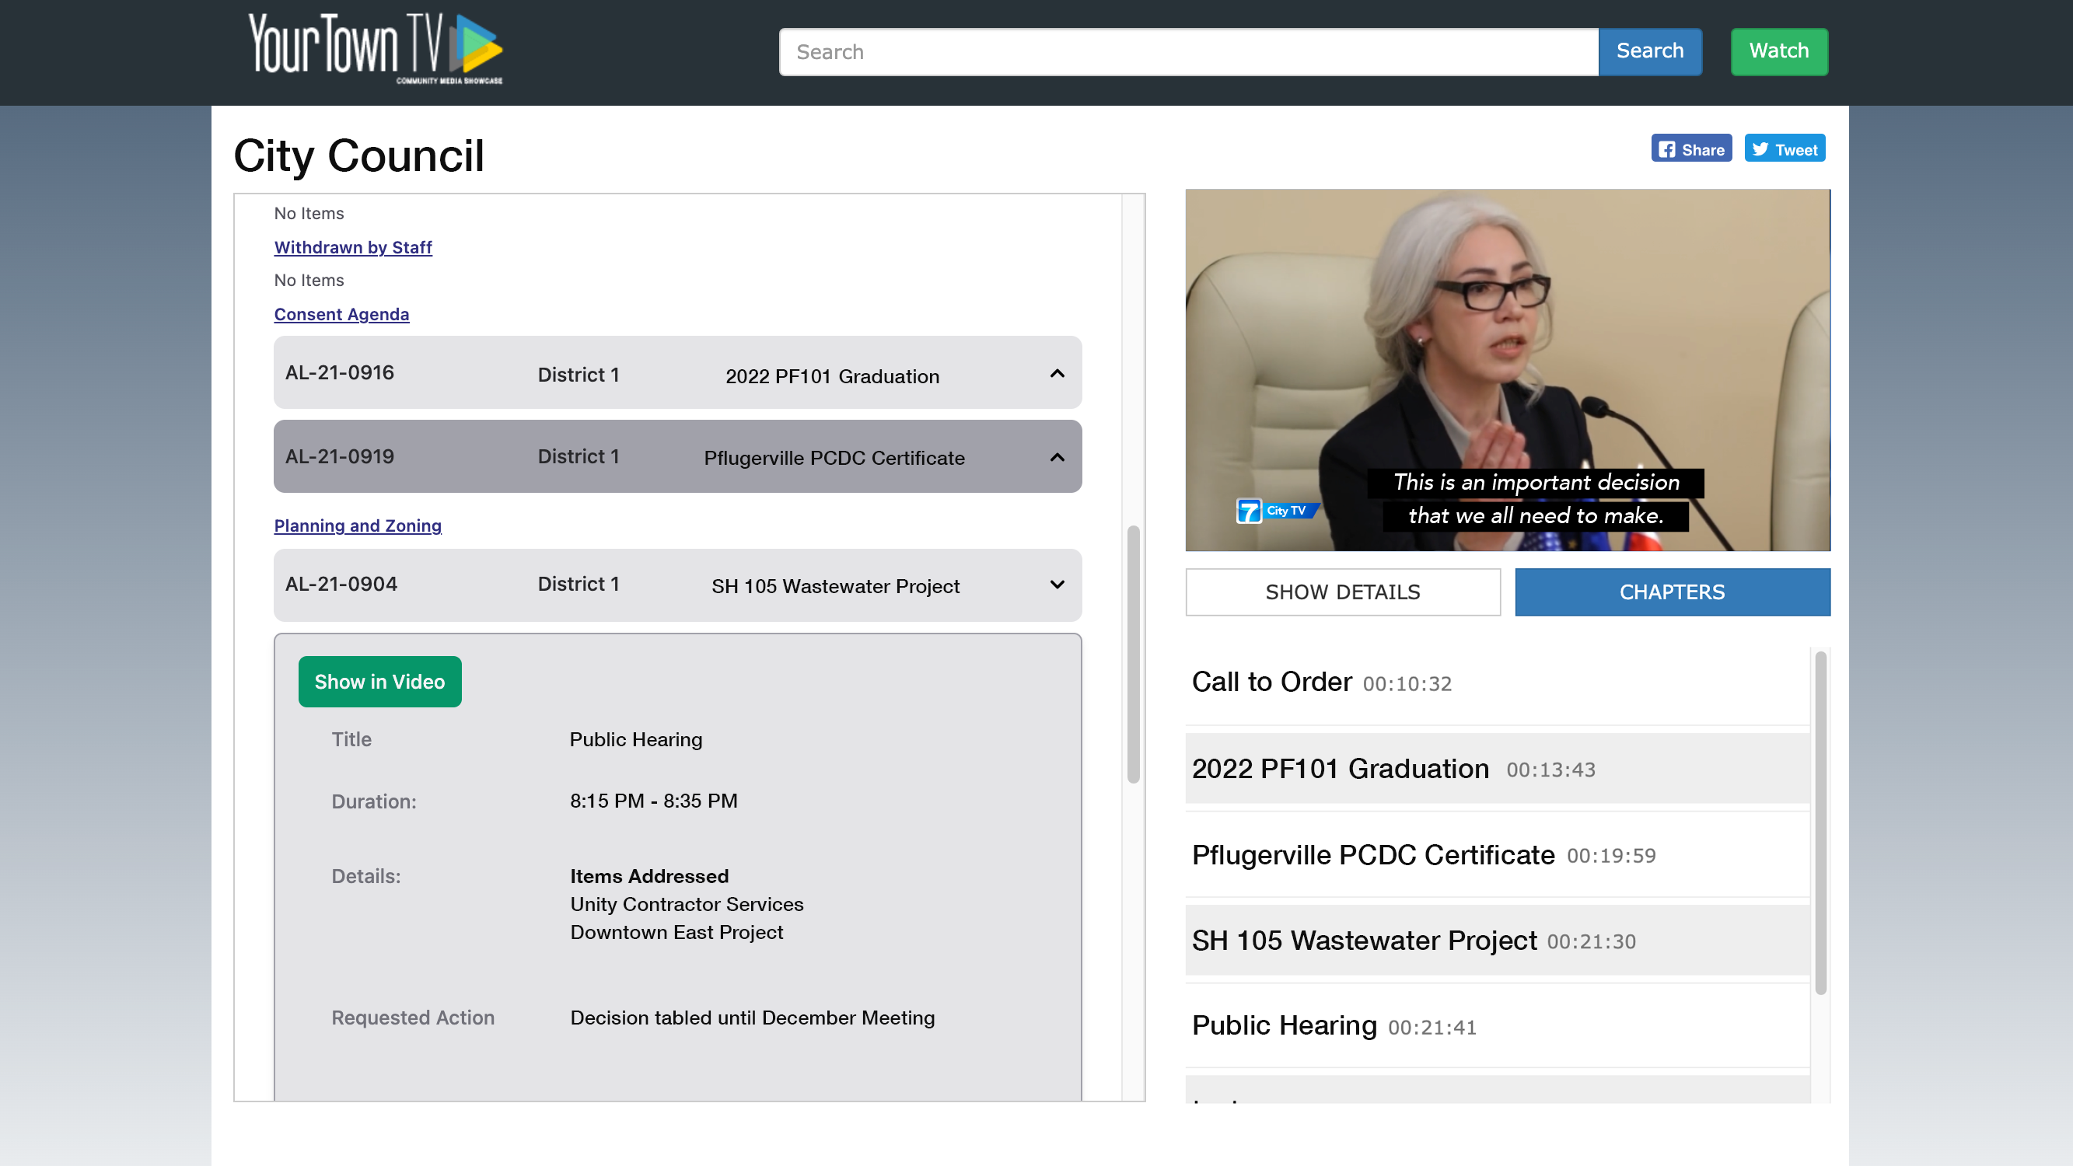The image size is (2073, 1166).
Task: Click Withdrawn by Staff hyperlink
Action: tap(353, 248)
